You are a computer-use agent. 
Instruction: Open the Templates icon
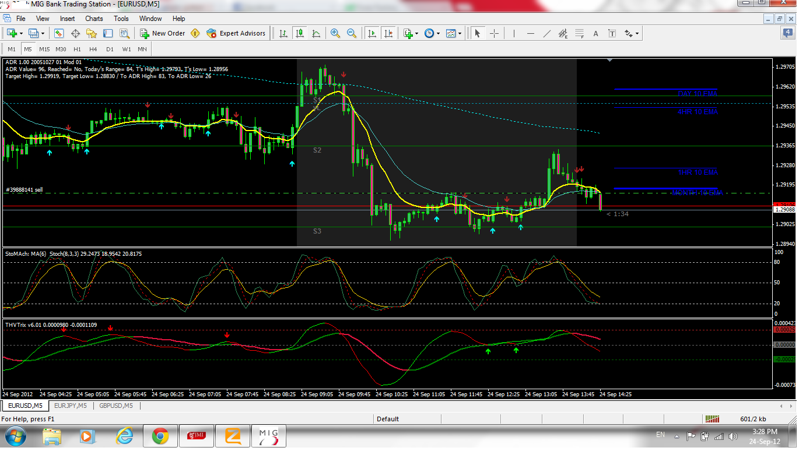pyautogui.click(x=451, y=33)
